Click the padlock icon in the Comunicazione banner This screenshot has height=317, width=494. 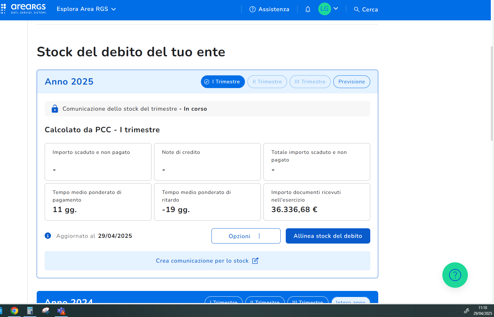[x=55, y=109]
